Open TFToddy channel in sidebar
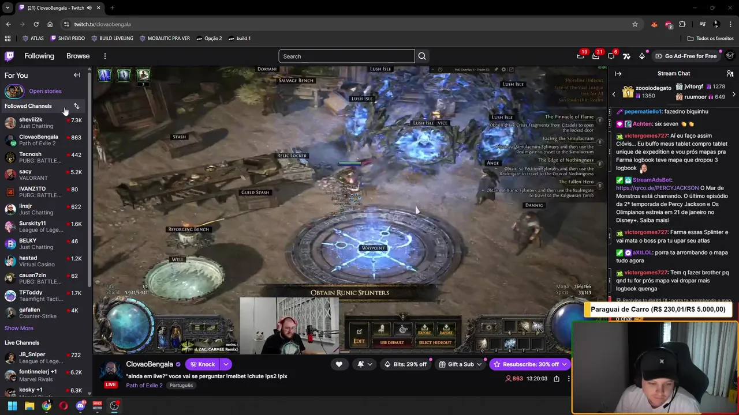 pyautogui.click(x=43, y=296)
